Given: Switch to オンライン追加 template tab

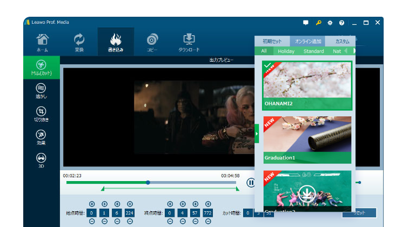Looking at the screenshot, I should point(307,41).
